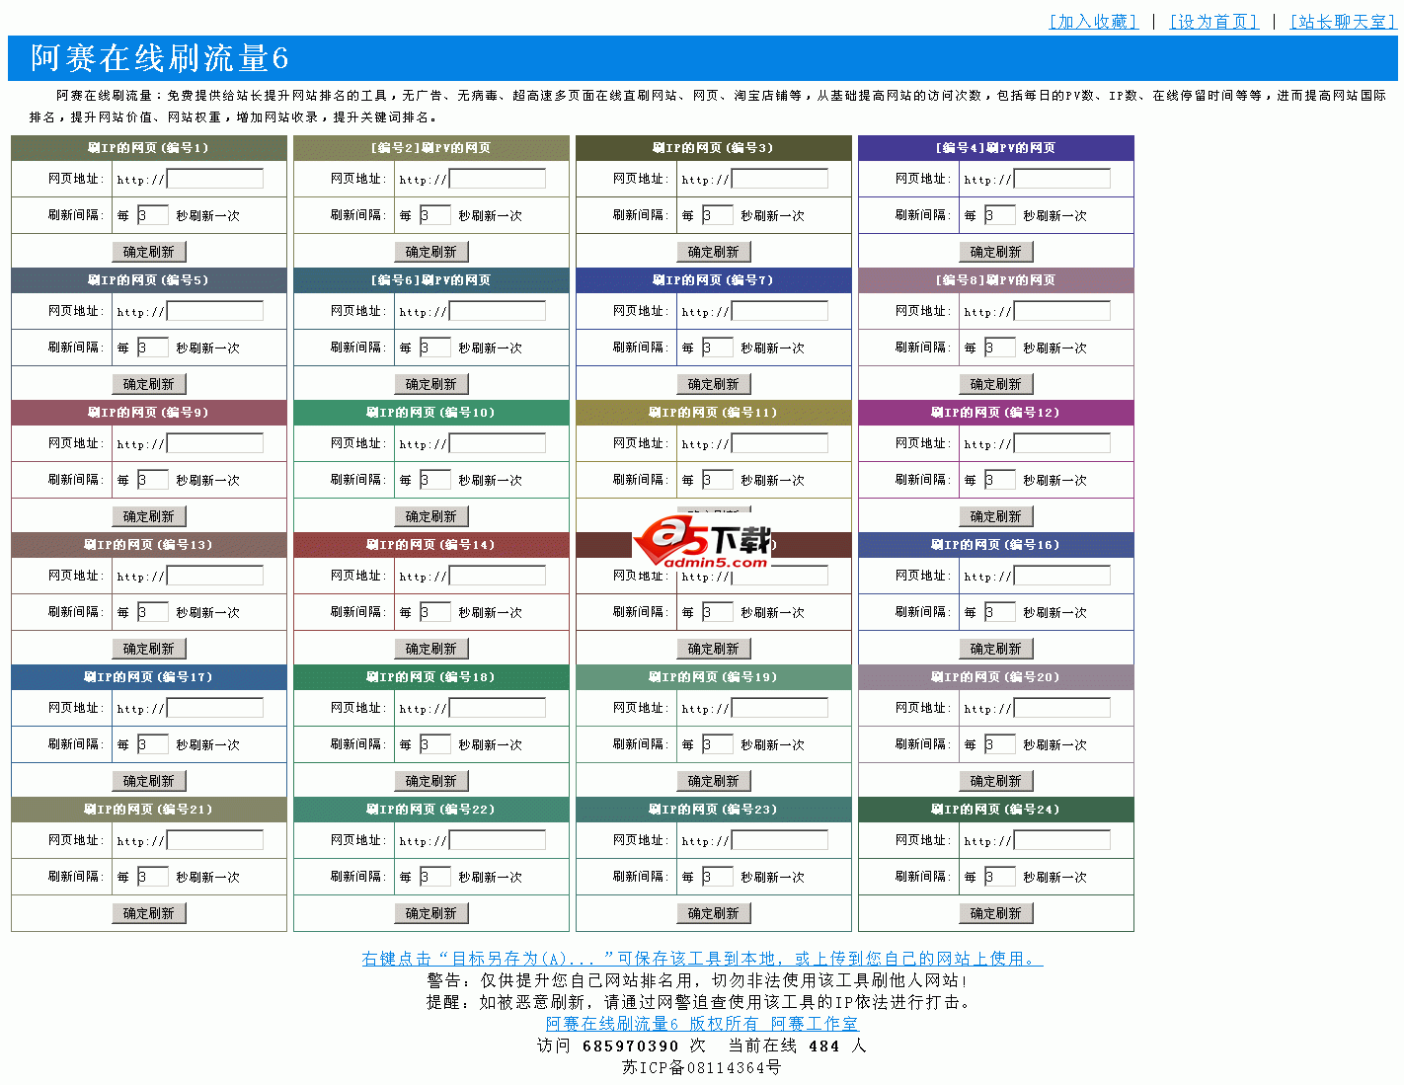Click the URL input field in panel 编号5
1404x1085 pixels.
[x=214, y=310]
